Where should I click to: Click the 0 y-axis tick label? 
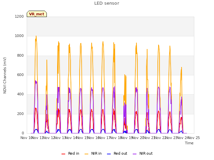point(23,133)
